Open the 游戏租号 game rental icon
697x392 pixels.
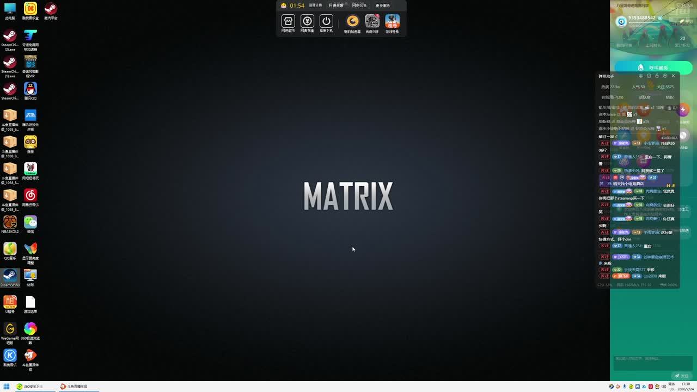tap(392, 22)
